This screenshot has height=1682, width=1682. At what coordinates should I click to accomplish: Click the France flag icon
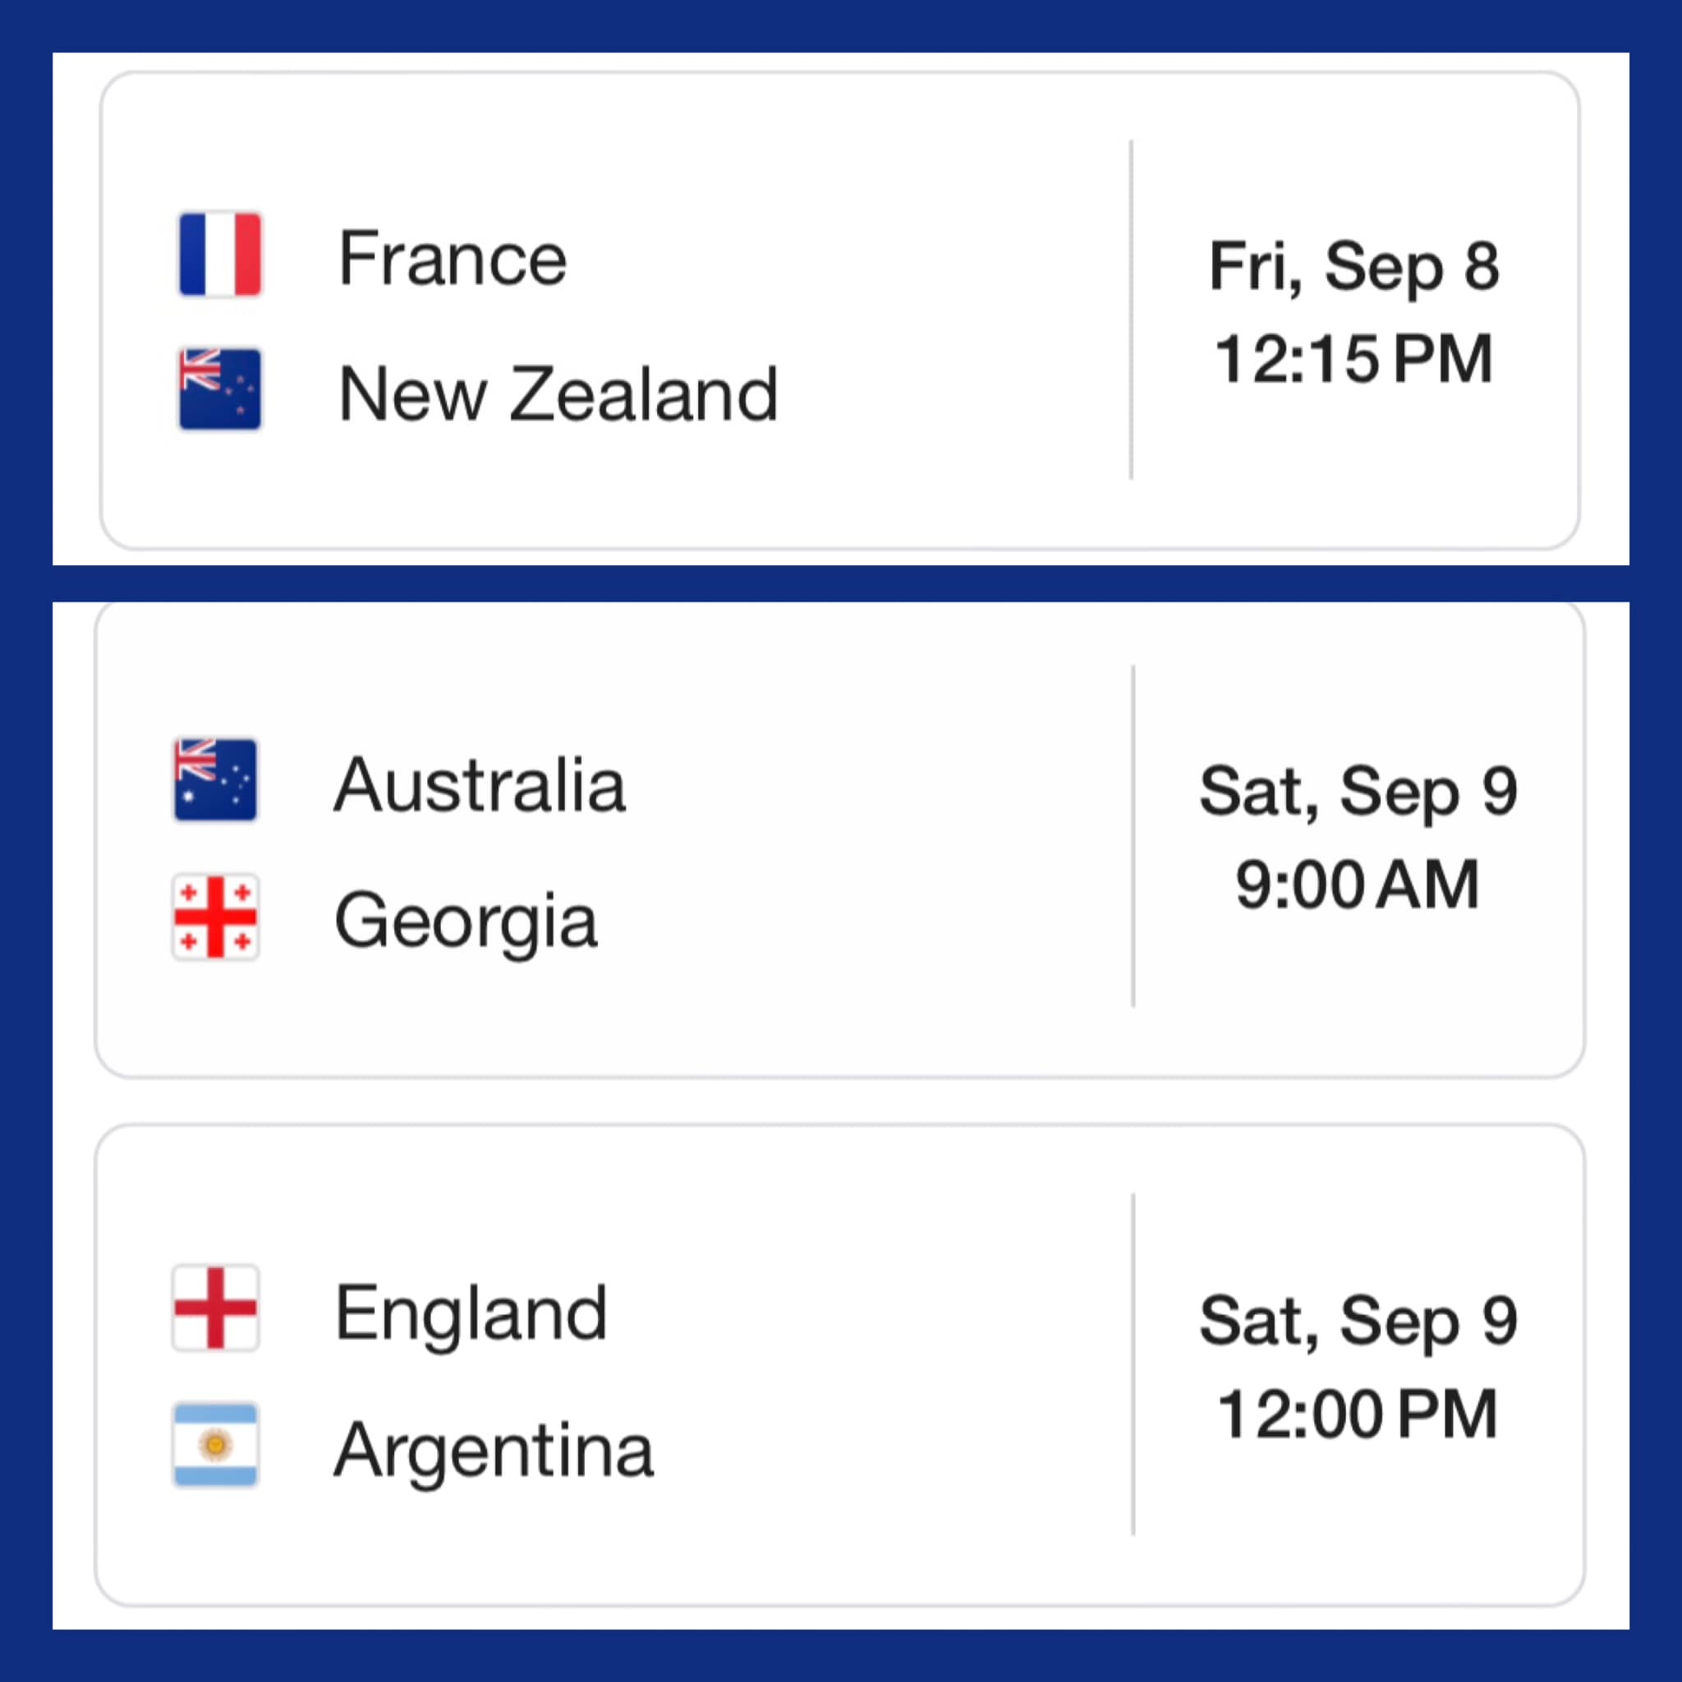coord(219,255)
